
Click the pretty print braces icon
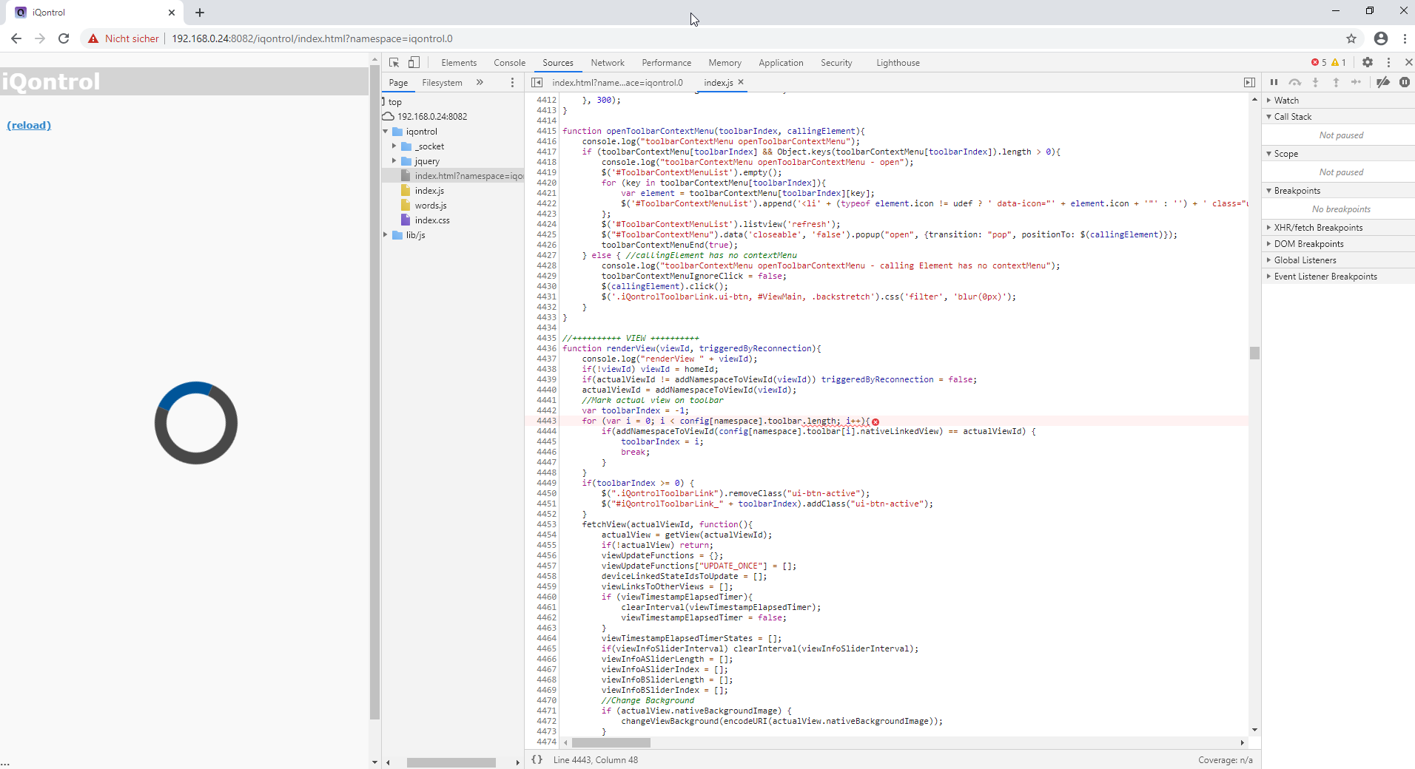pos(537,759)
